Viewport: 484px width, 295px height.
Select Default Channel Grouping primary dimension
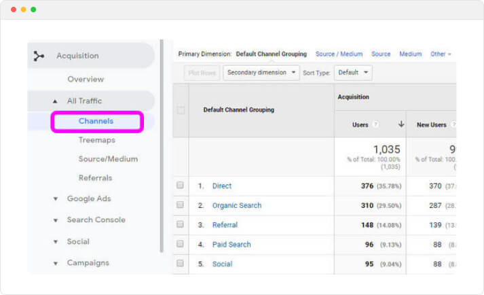[x=272, y=54]
